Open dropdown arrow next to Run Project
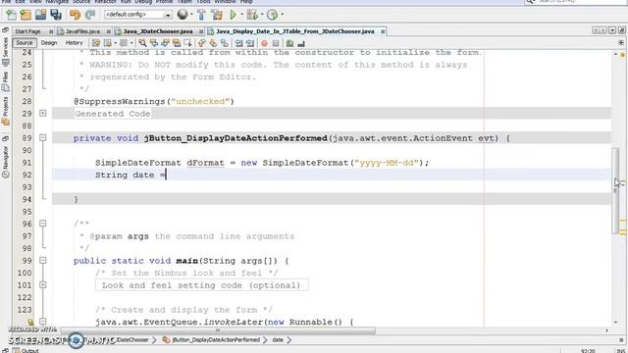Image resolution: width=628 pixels, height=353 pixels. (242, 15)
